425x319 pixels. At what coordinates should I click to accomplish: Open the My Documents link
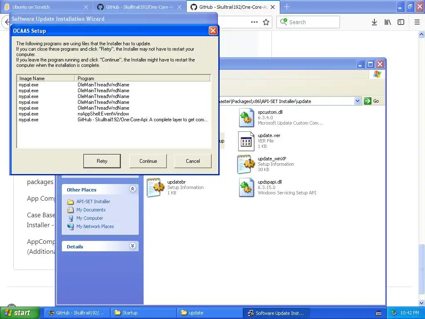click(91, 210)
